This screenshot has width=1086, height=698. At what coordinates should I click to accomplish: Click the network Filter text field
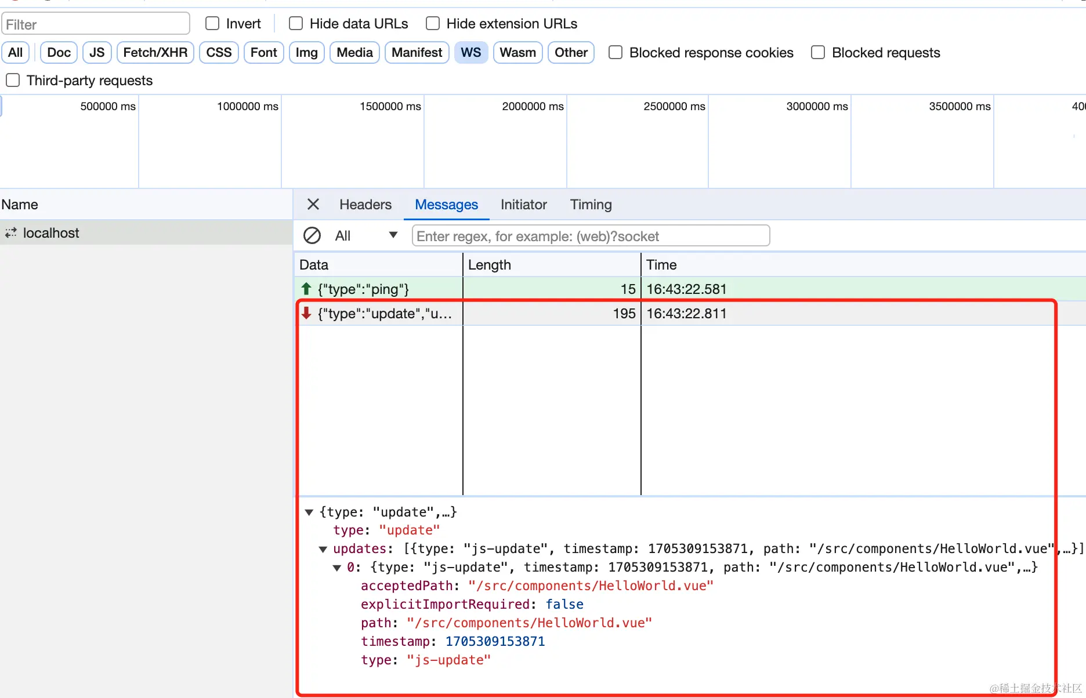96,24
